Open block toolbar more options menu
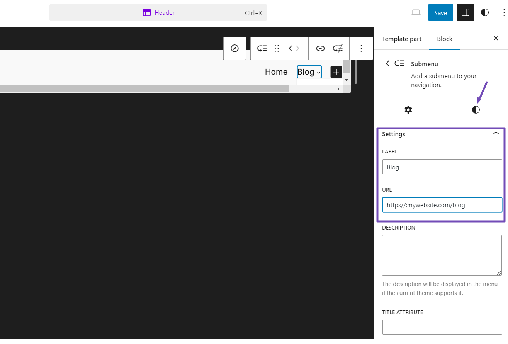508x344 pixels. (362, 48)
